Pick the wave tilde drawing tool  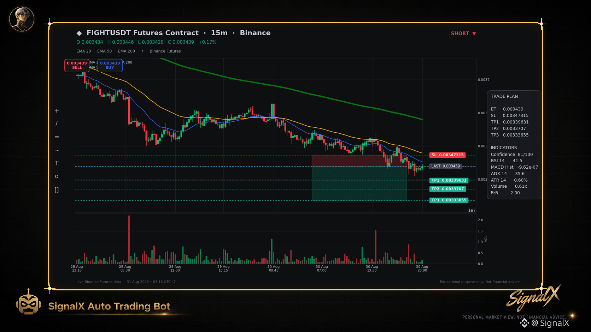pyautogui.click(x=57, y=150)
